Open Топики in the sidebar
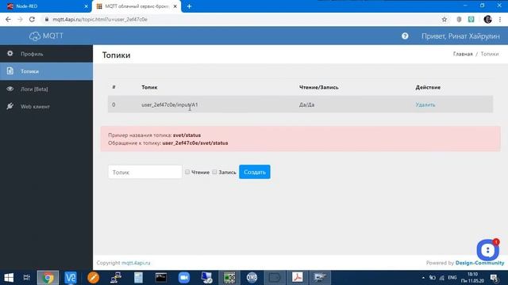Image resolution: width=508 pixels, height=285 pixels. tap(46, 71)
